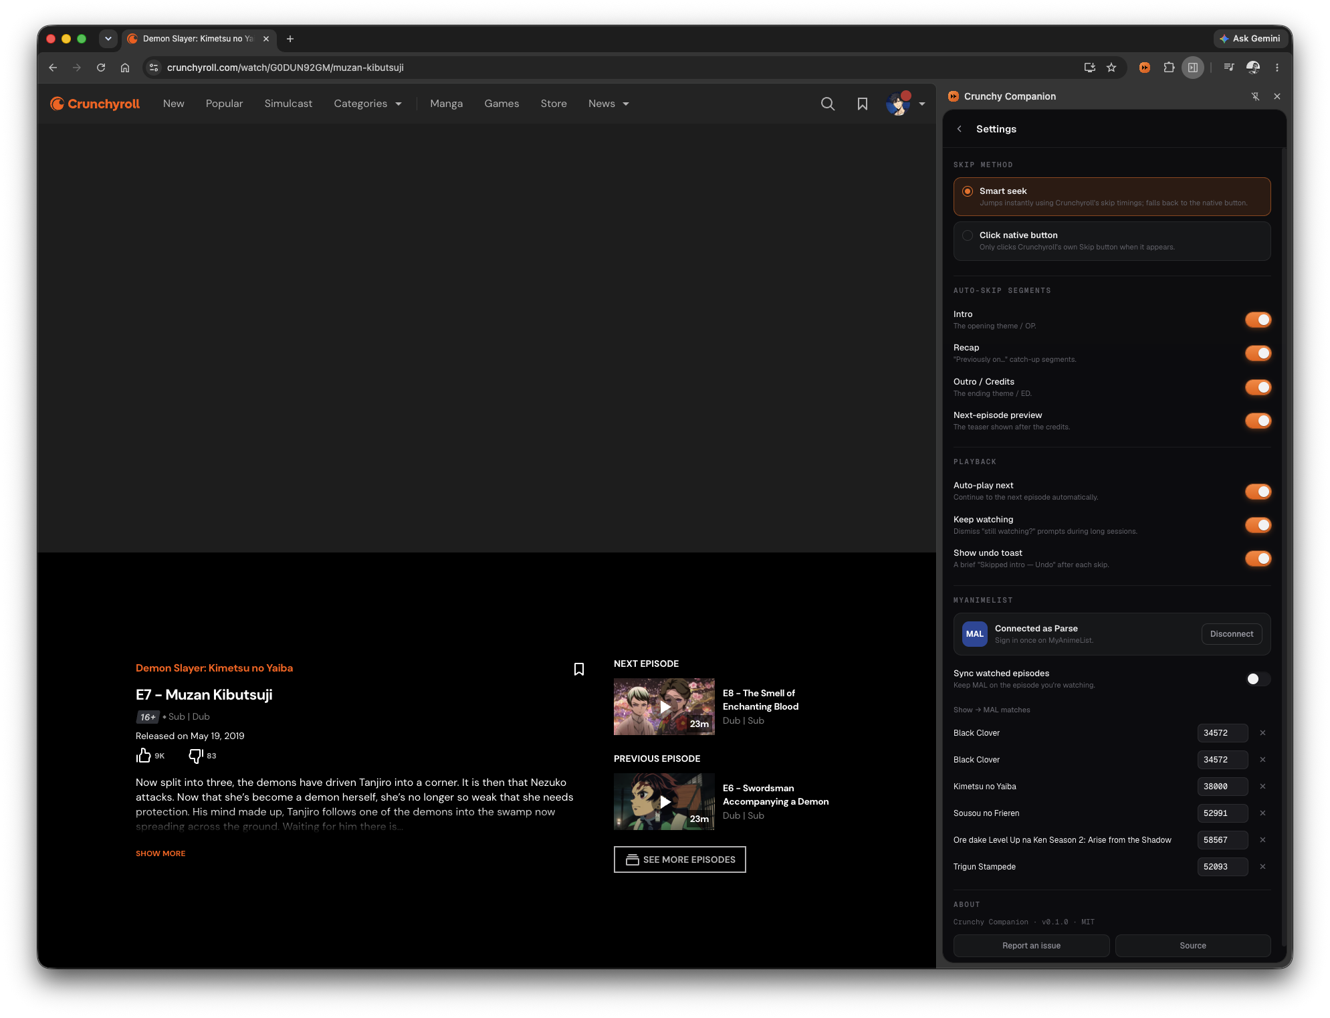1330x1018 pixels.
Task: Click the install app icon in address bar
Action: [x=1090, y=68]
